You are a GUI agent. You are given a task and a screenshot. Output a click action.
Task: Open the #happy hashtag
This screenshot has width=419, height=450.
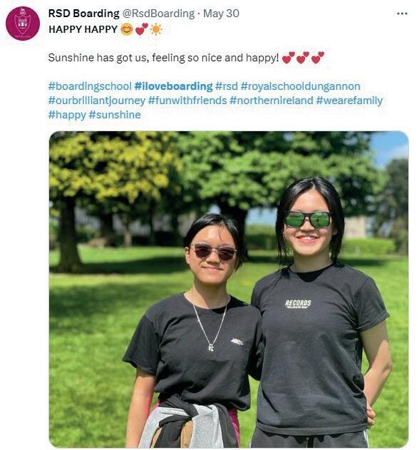(67, 115)
